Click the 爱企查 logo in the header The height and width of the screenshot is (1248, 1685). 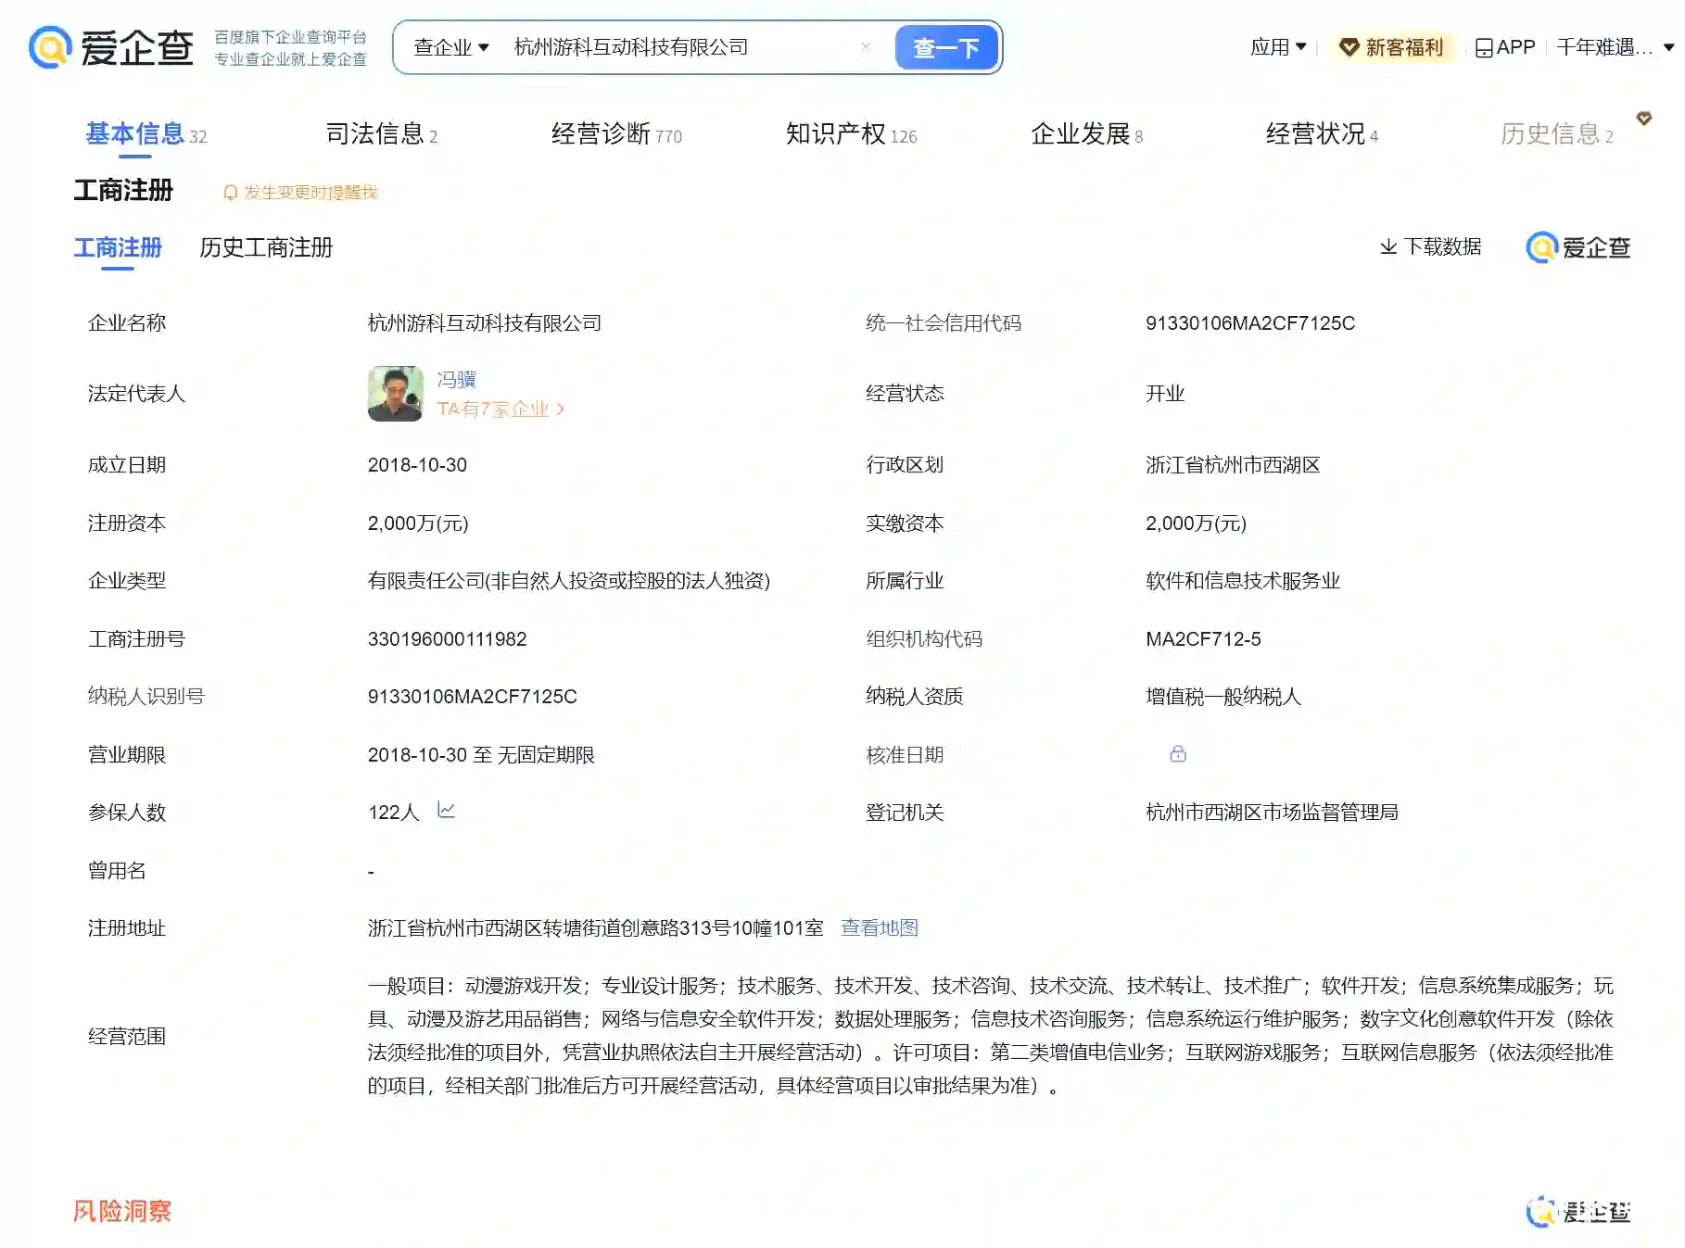point(111,47)
